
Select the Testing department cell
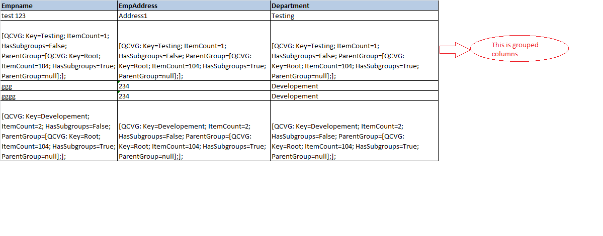354,16
